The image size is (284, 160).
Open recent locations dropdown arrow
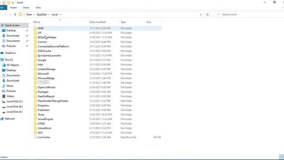pyautogui.click(x=11, y=15)
